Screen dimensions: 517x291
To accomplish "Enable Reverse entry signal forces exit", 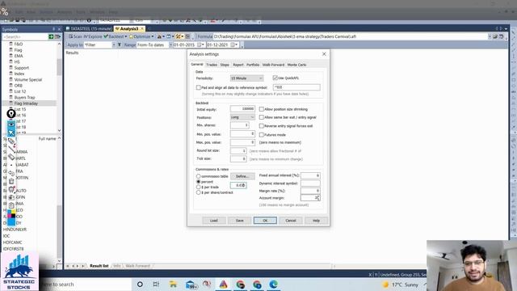I will coord(262,126).
